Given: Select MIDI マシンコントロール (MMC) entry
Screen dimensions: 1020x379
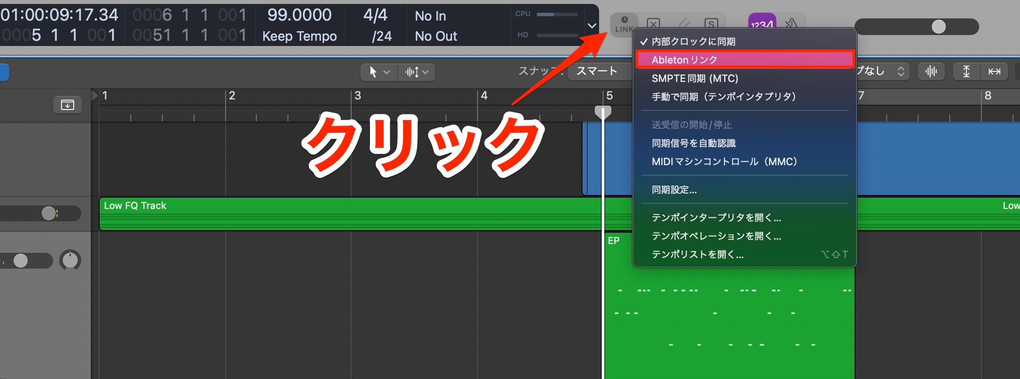Looking at the screenshot, I should (x=744, y=162).
